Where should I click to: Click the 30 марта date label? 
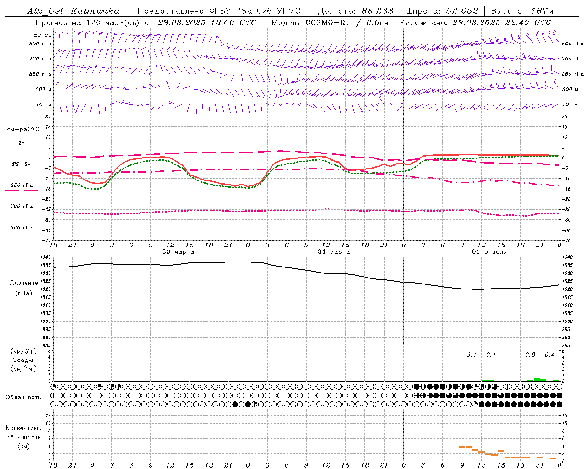(x=178, y=251)
